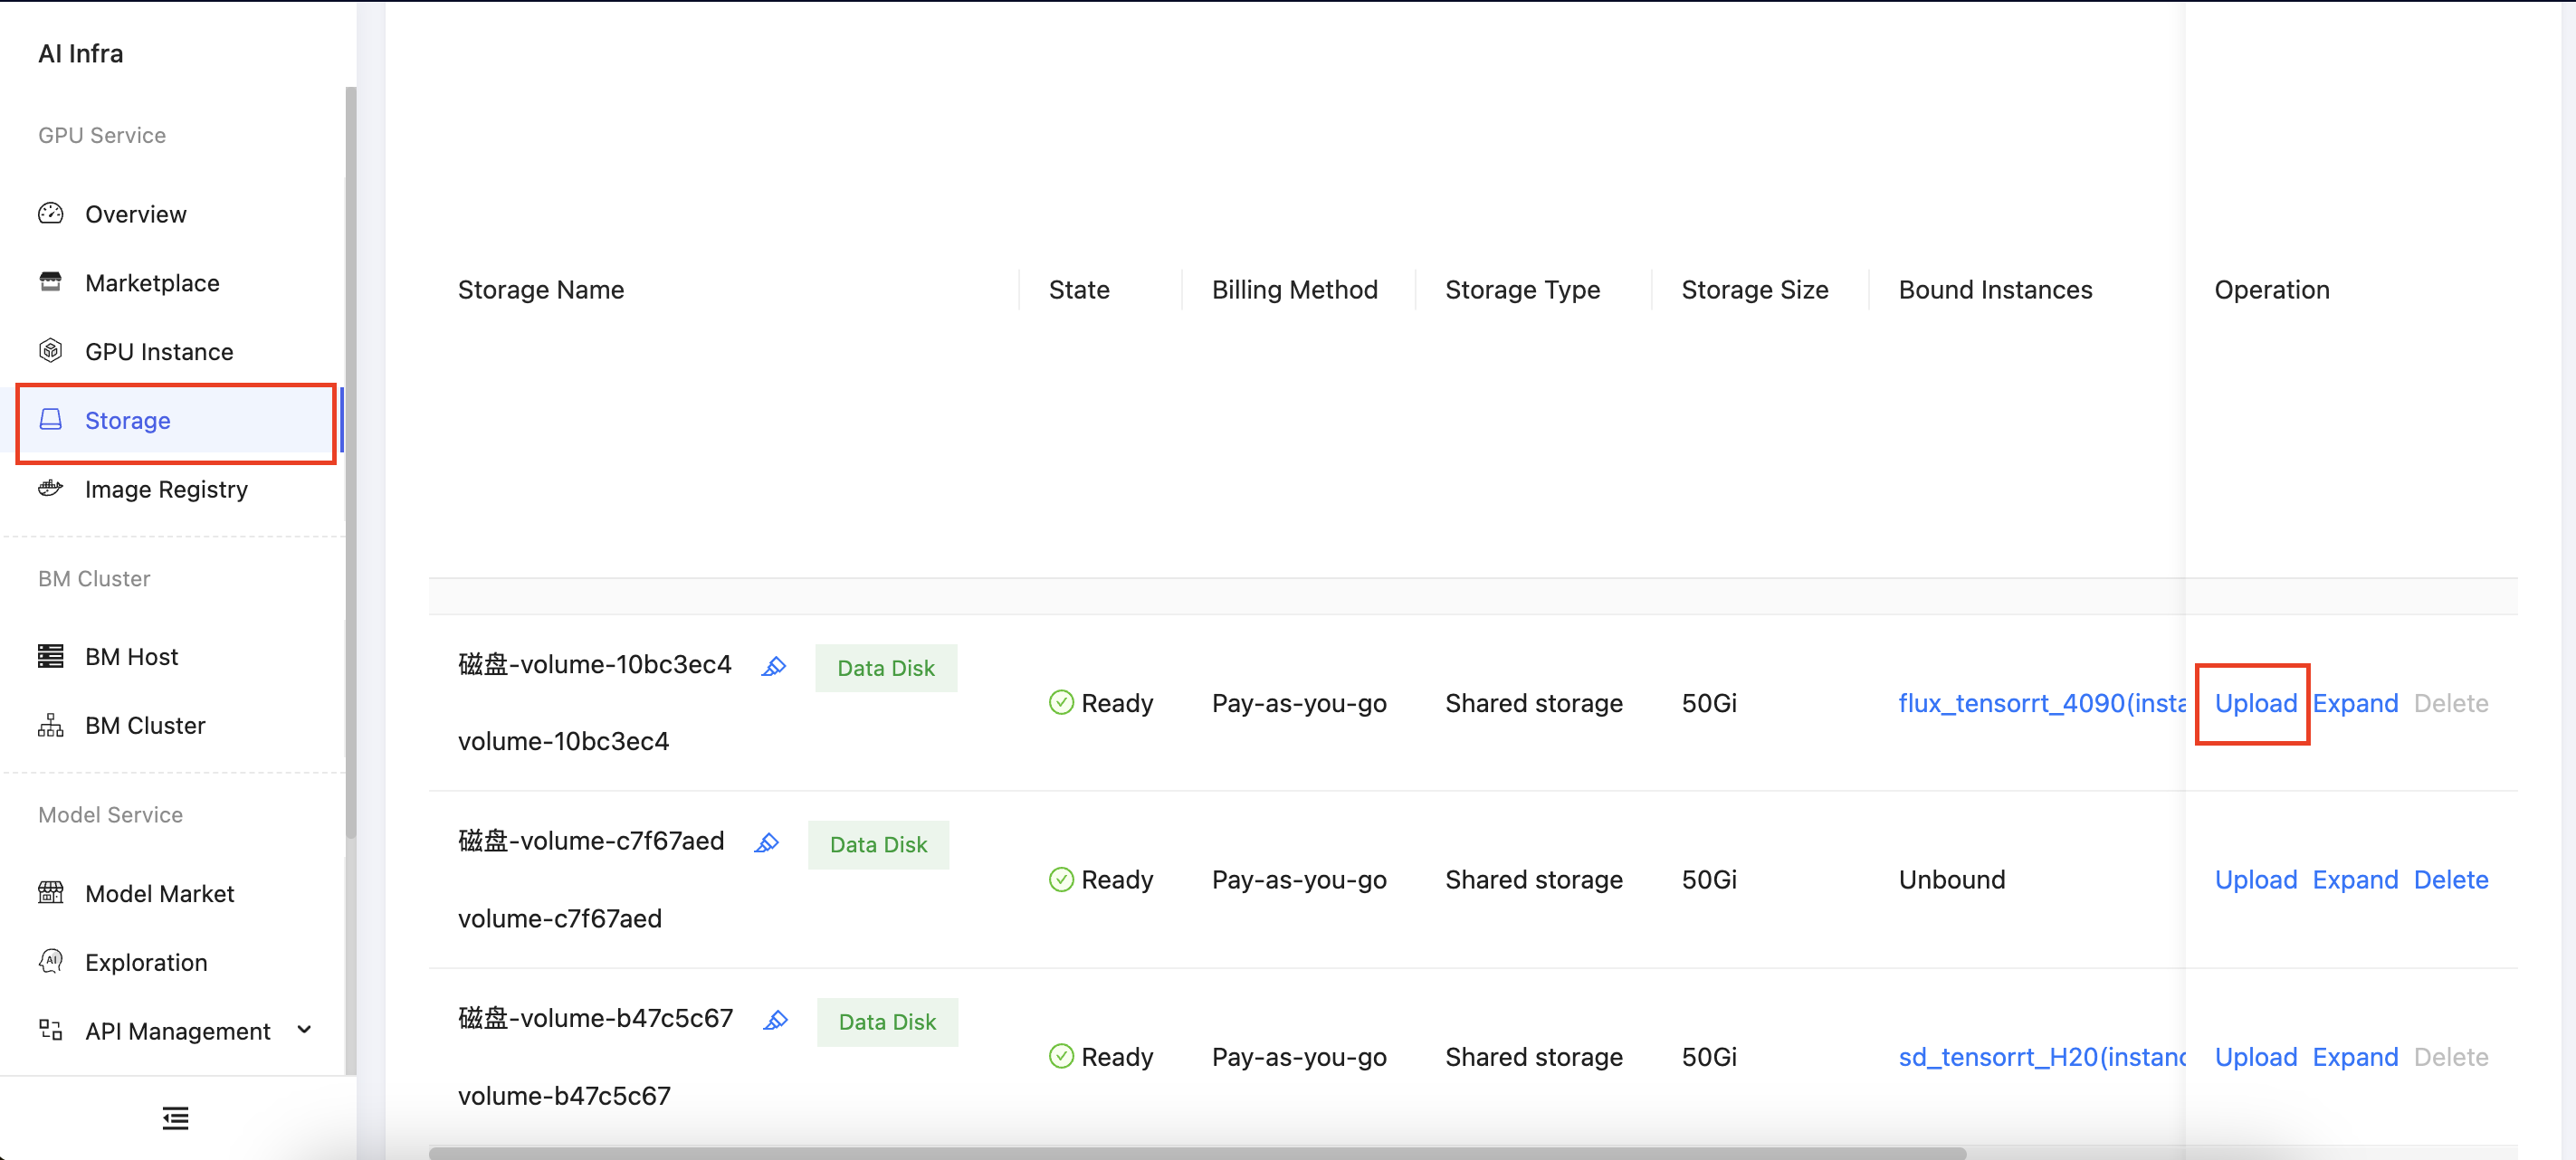
Task: Click the API Management icon
Action: click(x=51, y=1030)
